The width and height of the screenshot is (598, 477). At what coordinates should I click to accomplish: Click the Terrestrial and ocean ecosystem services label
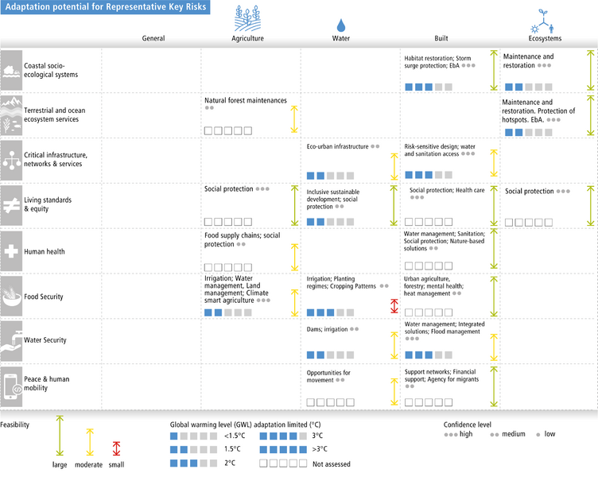55,114
